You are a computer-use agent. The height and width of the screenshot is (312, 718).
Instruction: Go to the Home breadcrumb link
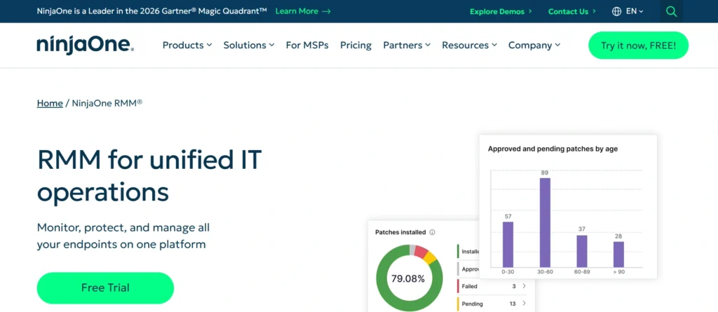[x=50, y=103]
